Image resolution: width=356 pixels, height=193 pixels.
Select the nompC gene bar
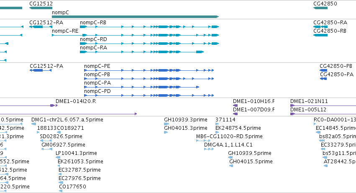point(135,17)
